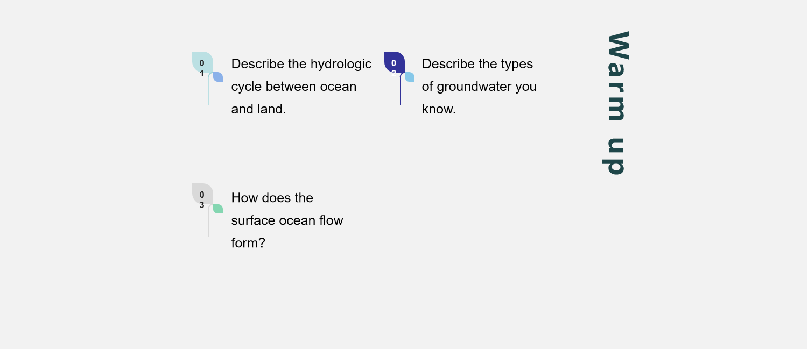
Task: Click "cycle between ocean" line of text
Action: pyautogui.click(x=293, y=87)
